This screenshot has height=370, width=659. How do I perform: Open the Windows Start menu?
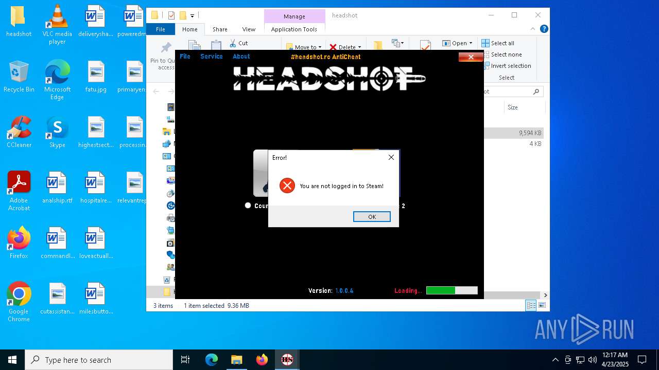tap(12, 360)
